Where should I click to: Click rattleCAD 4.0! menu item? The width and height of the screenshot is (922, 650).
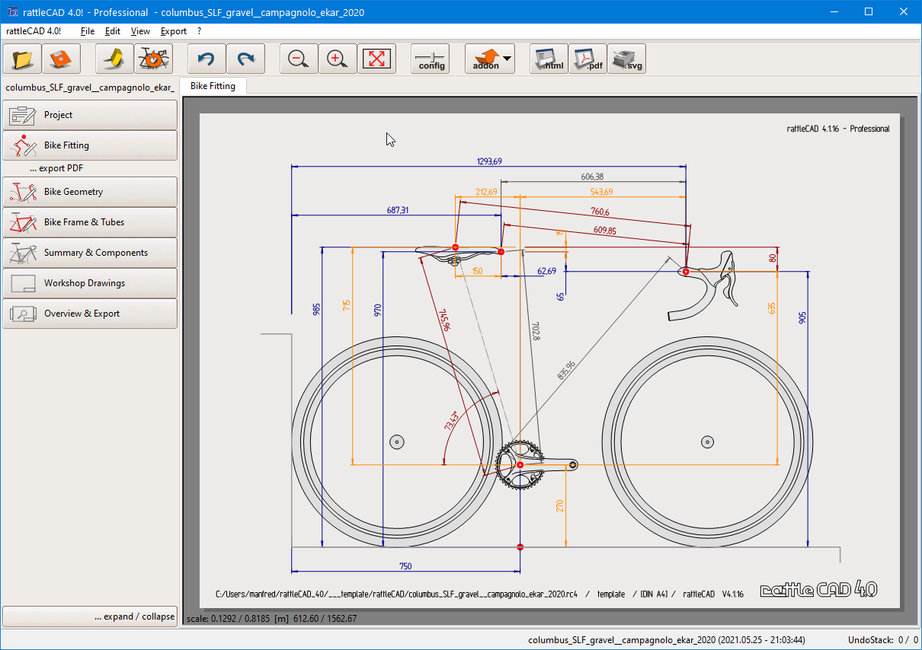(34, 31)
